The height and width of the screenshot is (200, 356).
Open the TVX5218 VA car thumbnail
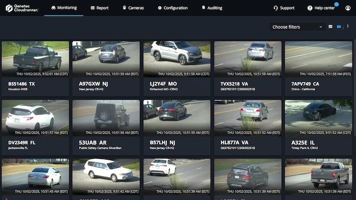pos(248,59)
